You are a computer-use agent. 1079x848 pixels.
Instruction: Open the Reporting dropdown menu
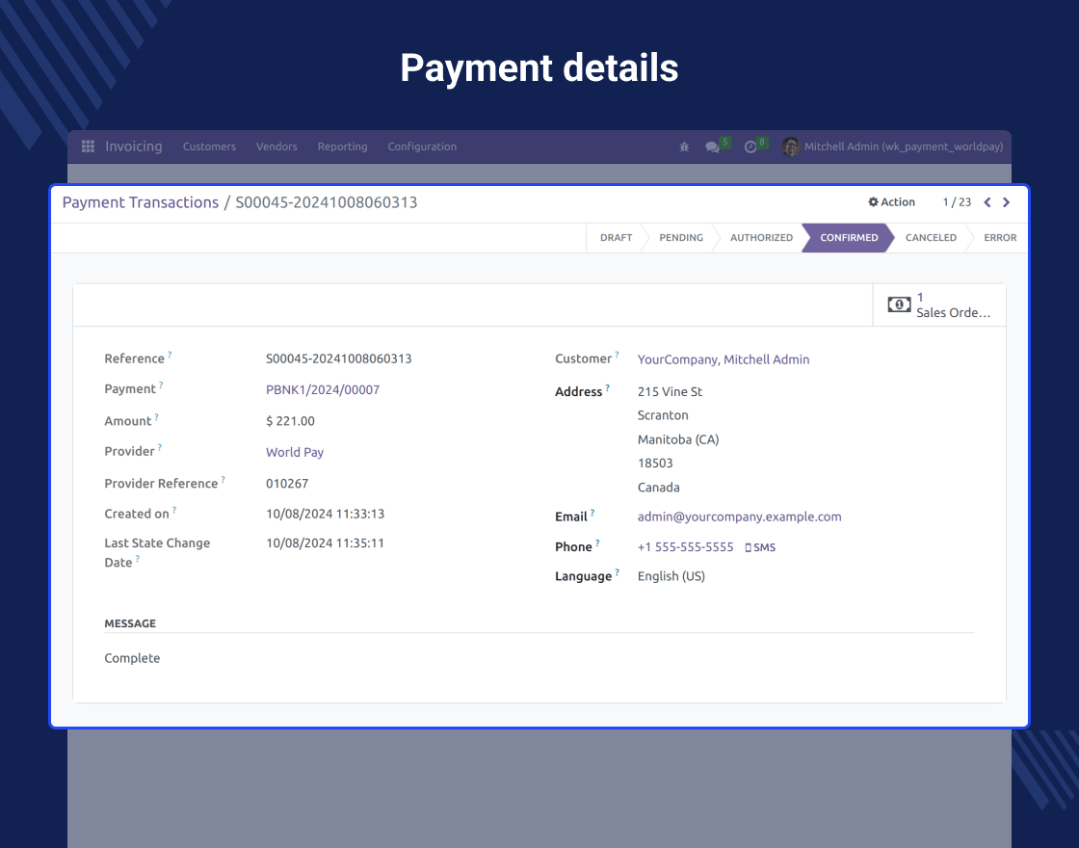pos(342,146)
